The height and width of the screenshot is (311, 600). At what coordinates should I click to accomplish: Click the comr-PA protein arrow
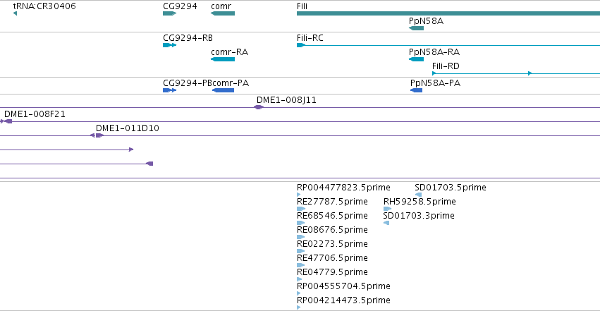(x=223, y=90)
